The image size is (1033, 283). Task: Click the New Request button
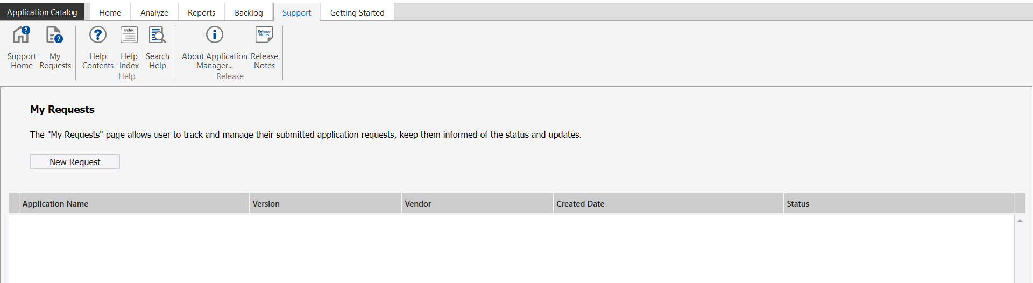[75, 162]
